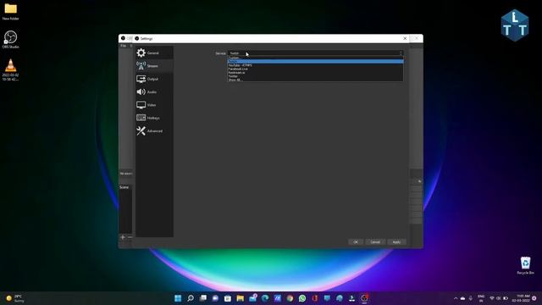The height and width of the screenshot is (305, 542).
Task: Remove scene with minus button
Action: (130, 237)
